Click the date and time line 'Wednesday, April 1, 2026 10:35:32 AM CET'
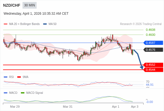This screenshot has width=164, height=111. (36, 14)
